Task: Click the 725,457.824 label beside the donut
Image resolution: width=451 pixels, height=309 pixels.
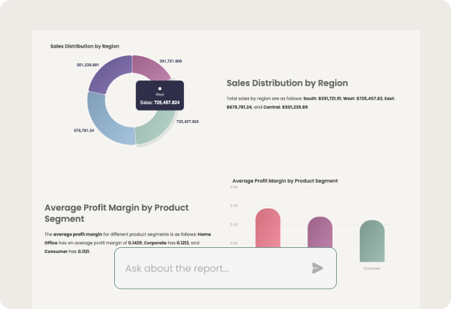Action: tap(187, 121)
